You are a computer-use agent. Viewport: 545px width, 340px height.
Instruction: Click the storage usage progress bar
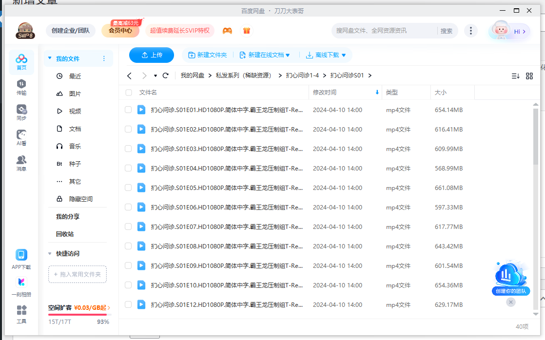click(80, 315)
